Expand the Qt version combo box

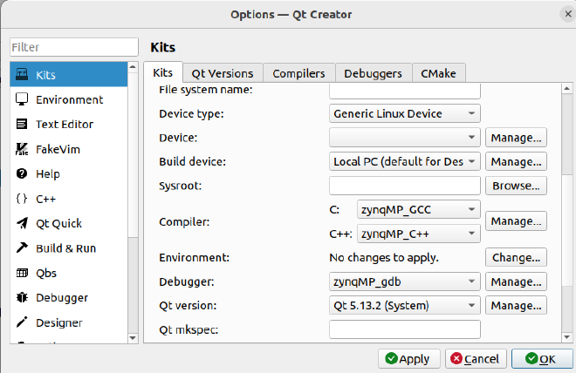click(405, 305)
